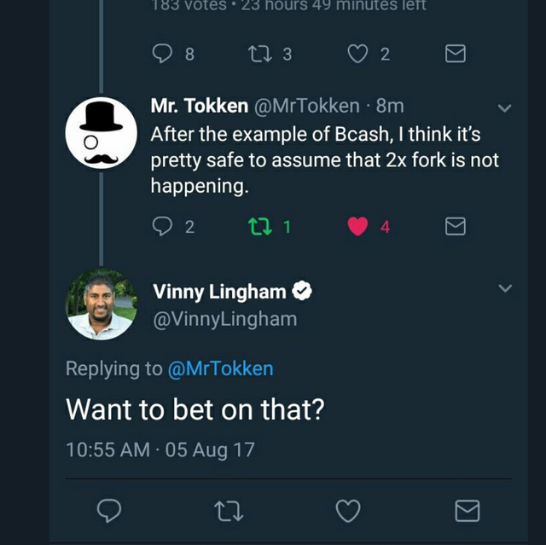Send the poll tweet via direct message
Viewport: 546px width, 545px height.
coord(456,54)
